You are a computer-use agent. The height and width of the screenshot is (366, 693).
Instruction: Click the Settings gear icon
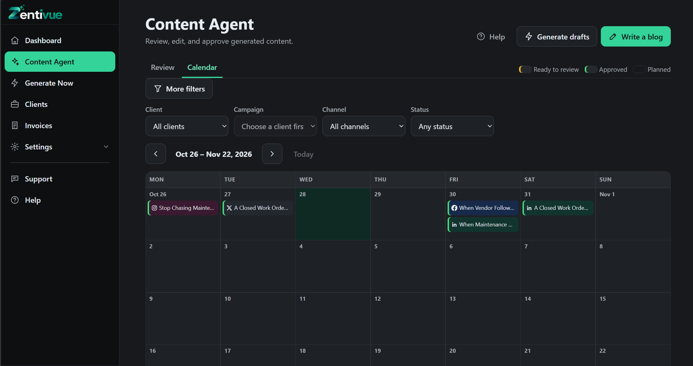tap(15, 147)
